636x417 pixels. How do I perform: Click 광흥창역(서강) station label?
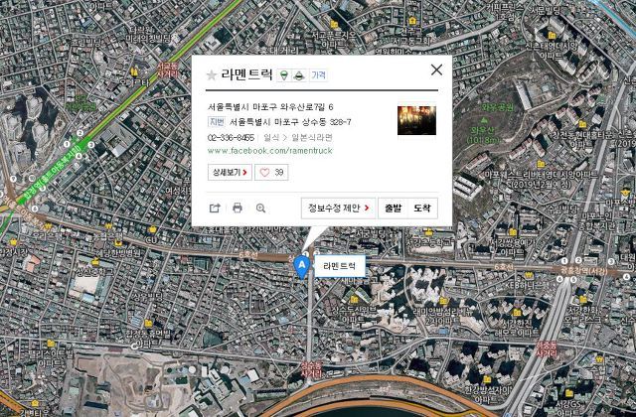pos(584,271)
